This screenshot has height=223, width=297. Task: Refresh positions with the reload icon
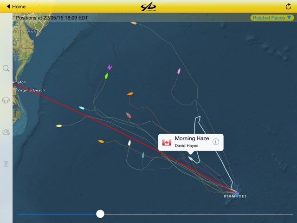288,7
